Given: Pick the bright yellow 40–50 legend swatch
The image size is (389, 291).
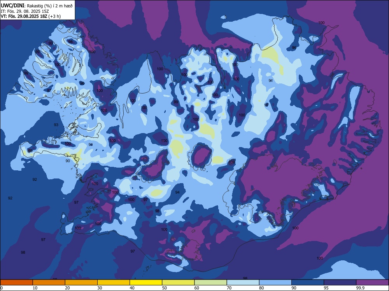Looking at the screenshot, I should pyautogui.click(x=146, y=282).
